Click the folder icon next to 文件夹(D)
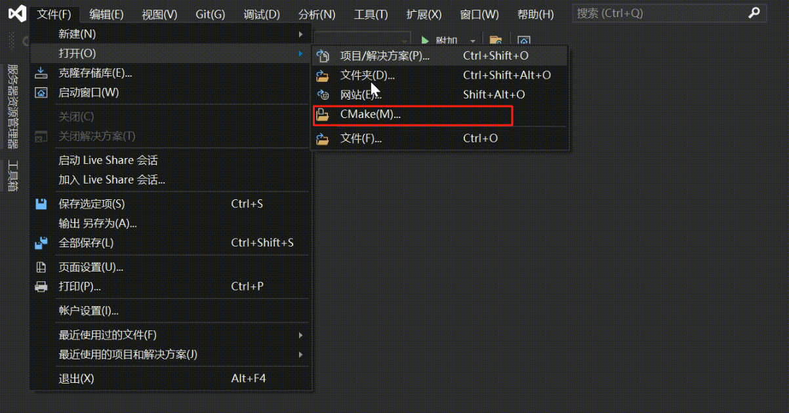The width and height of the screenshot is (789, 413). [323, 75]
